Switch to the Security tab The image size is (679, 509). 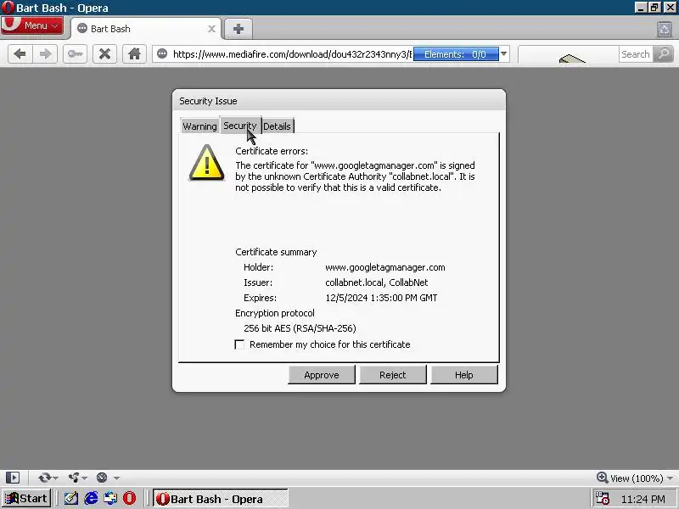pyautogui.click(x=240, y=126)
